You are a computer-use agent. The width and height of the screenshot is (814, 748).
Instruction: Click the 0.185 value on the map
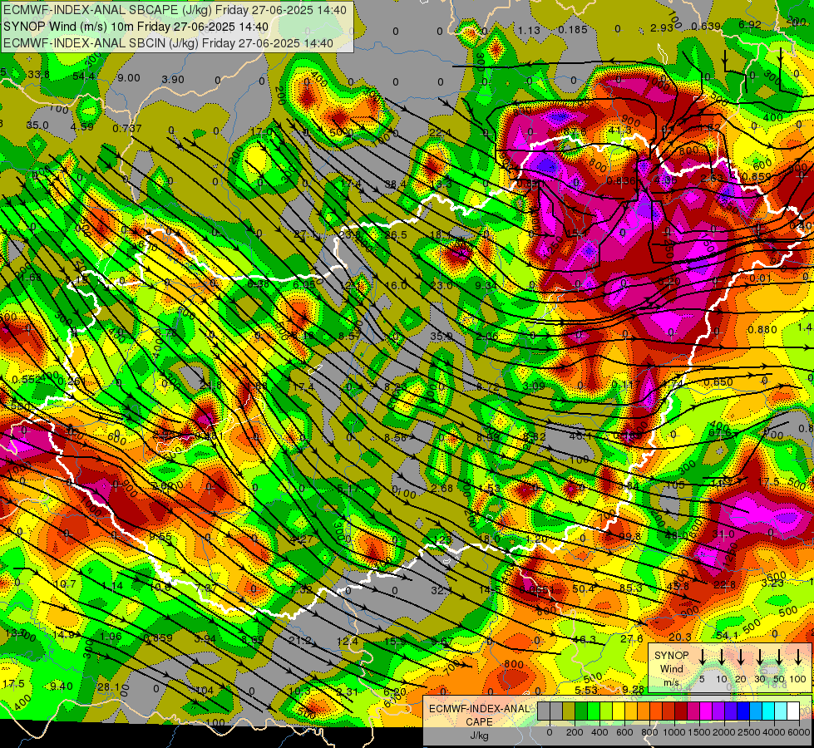[x=573, y=30]
